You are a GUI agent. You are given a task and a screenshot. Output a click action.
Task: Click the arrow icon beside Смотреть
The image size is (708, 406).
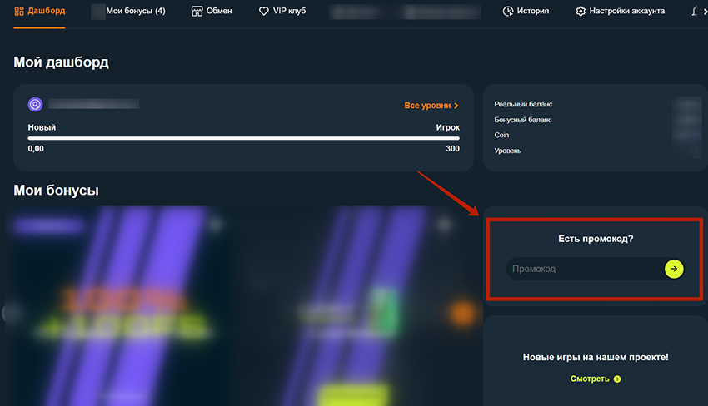[617, 379]
